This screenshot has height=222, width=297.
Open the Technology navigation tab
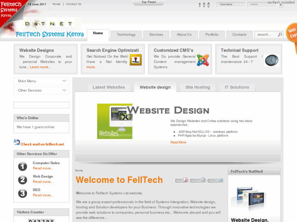point(126,35)
